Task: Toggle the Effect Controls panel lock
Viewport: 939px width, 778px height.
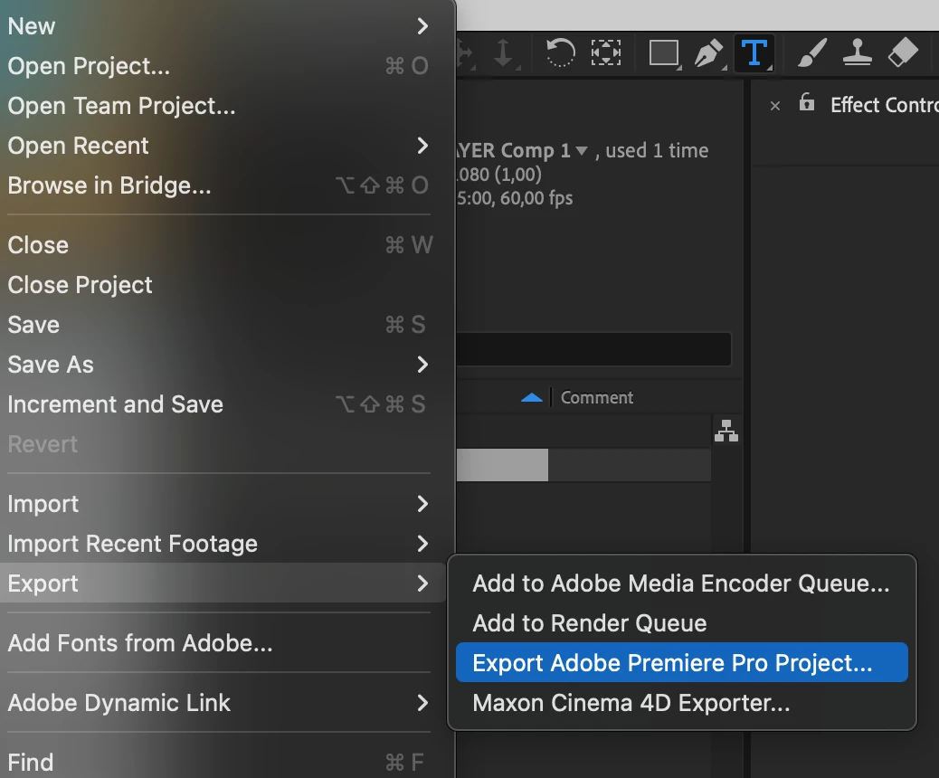Action: point(807,103)
